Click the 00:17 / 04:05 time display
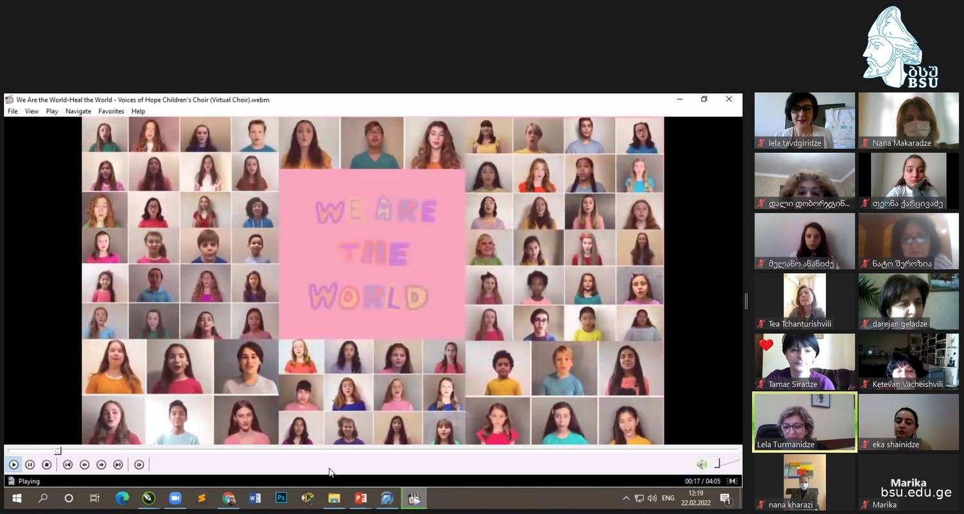 tap(703, 481)
